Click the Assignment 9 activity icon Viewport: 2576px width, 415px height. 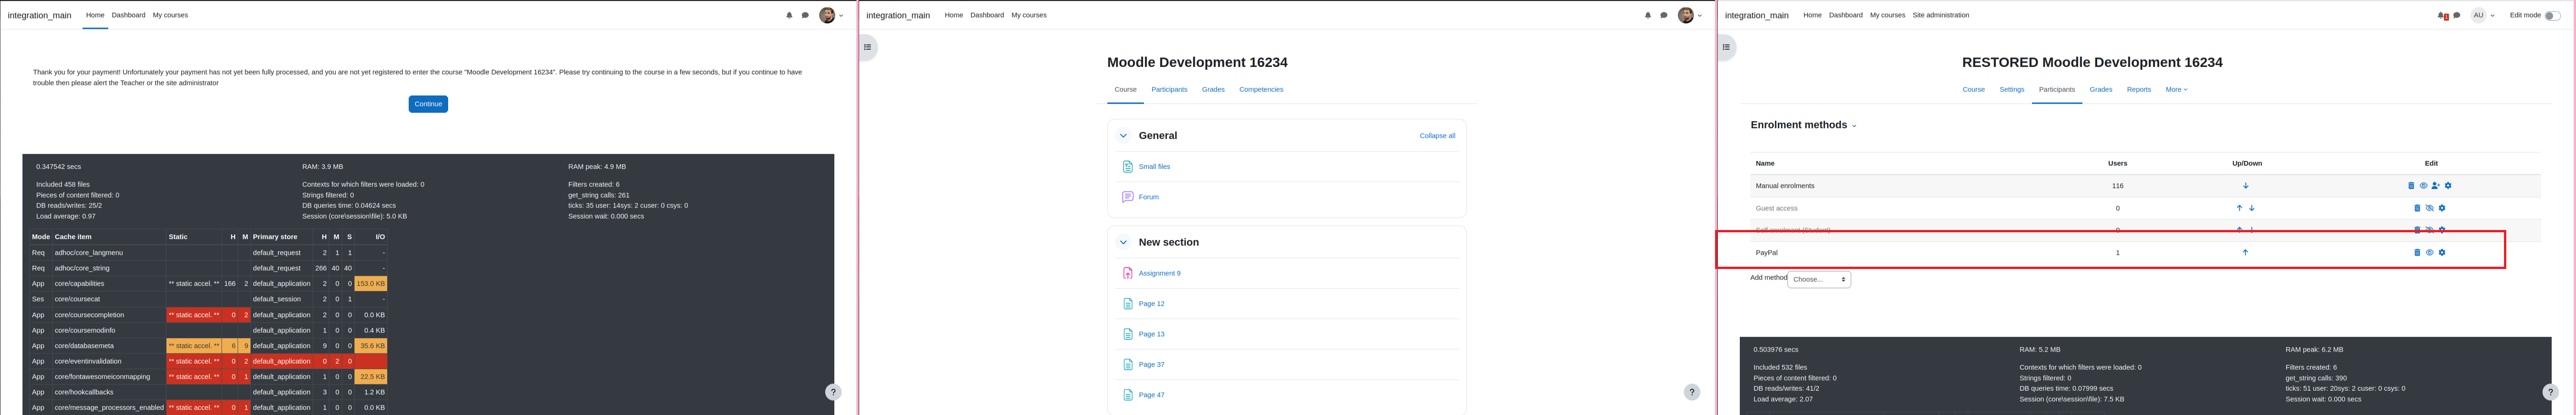click(x=1127, y=273)
